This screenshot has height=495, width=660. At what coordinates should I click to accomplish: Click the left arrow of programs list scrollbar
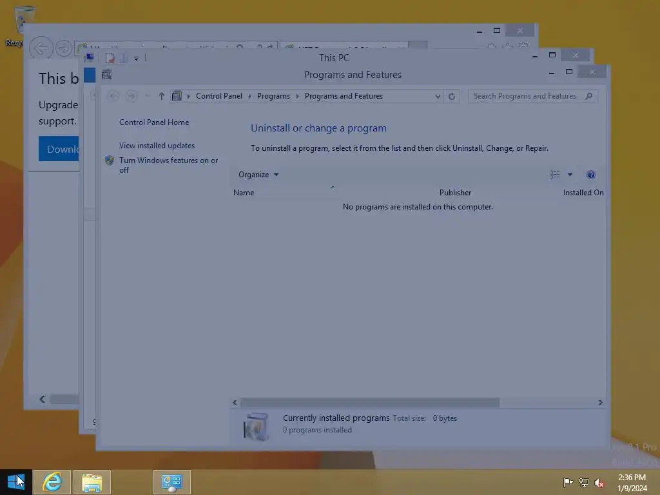click(x=235, y=402)
